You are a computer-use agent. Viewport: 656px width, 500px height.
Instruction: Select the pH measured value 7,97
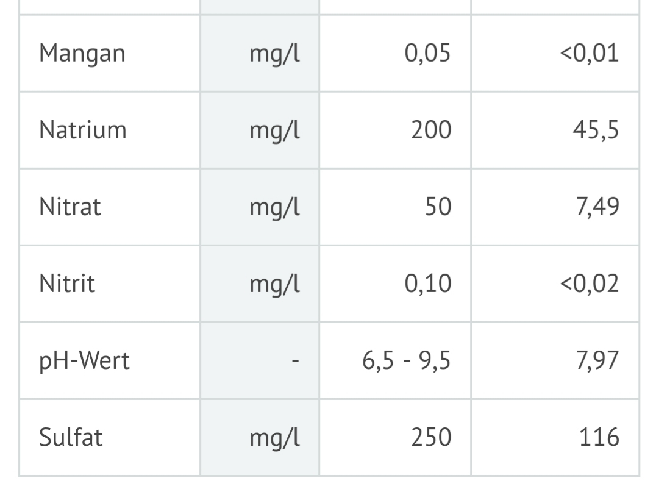(597, 360)
